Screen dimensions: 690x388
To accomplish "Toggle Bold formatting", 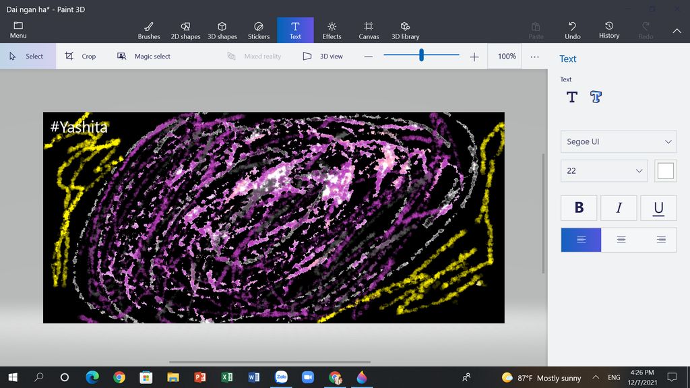I will point(579,207).
